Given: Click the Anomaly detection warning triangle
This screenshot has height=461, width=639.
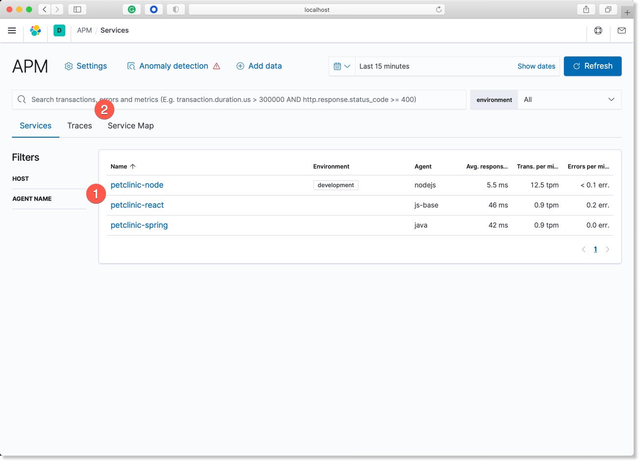Looking at the screenshot, I should pos(217,66).
